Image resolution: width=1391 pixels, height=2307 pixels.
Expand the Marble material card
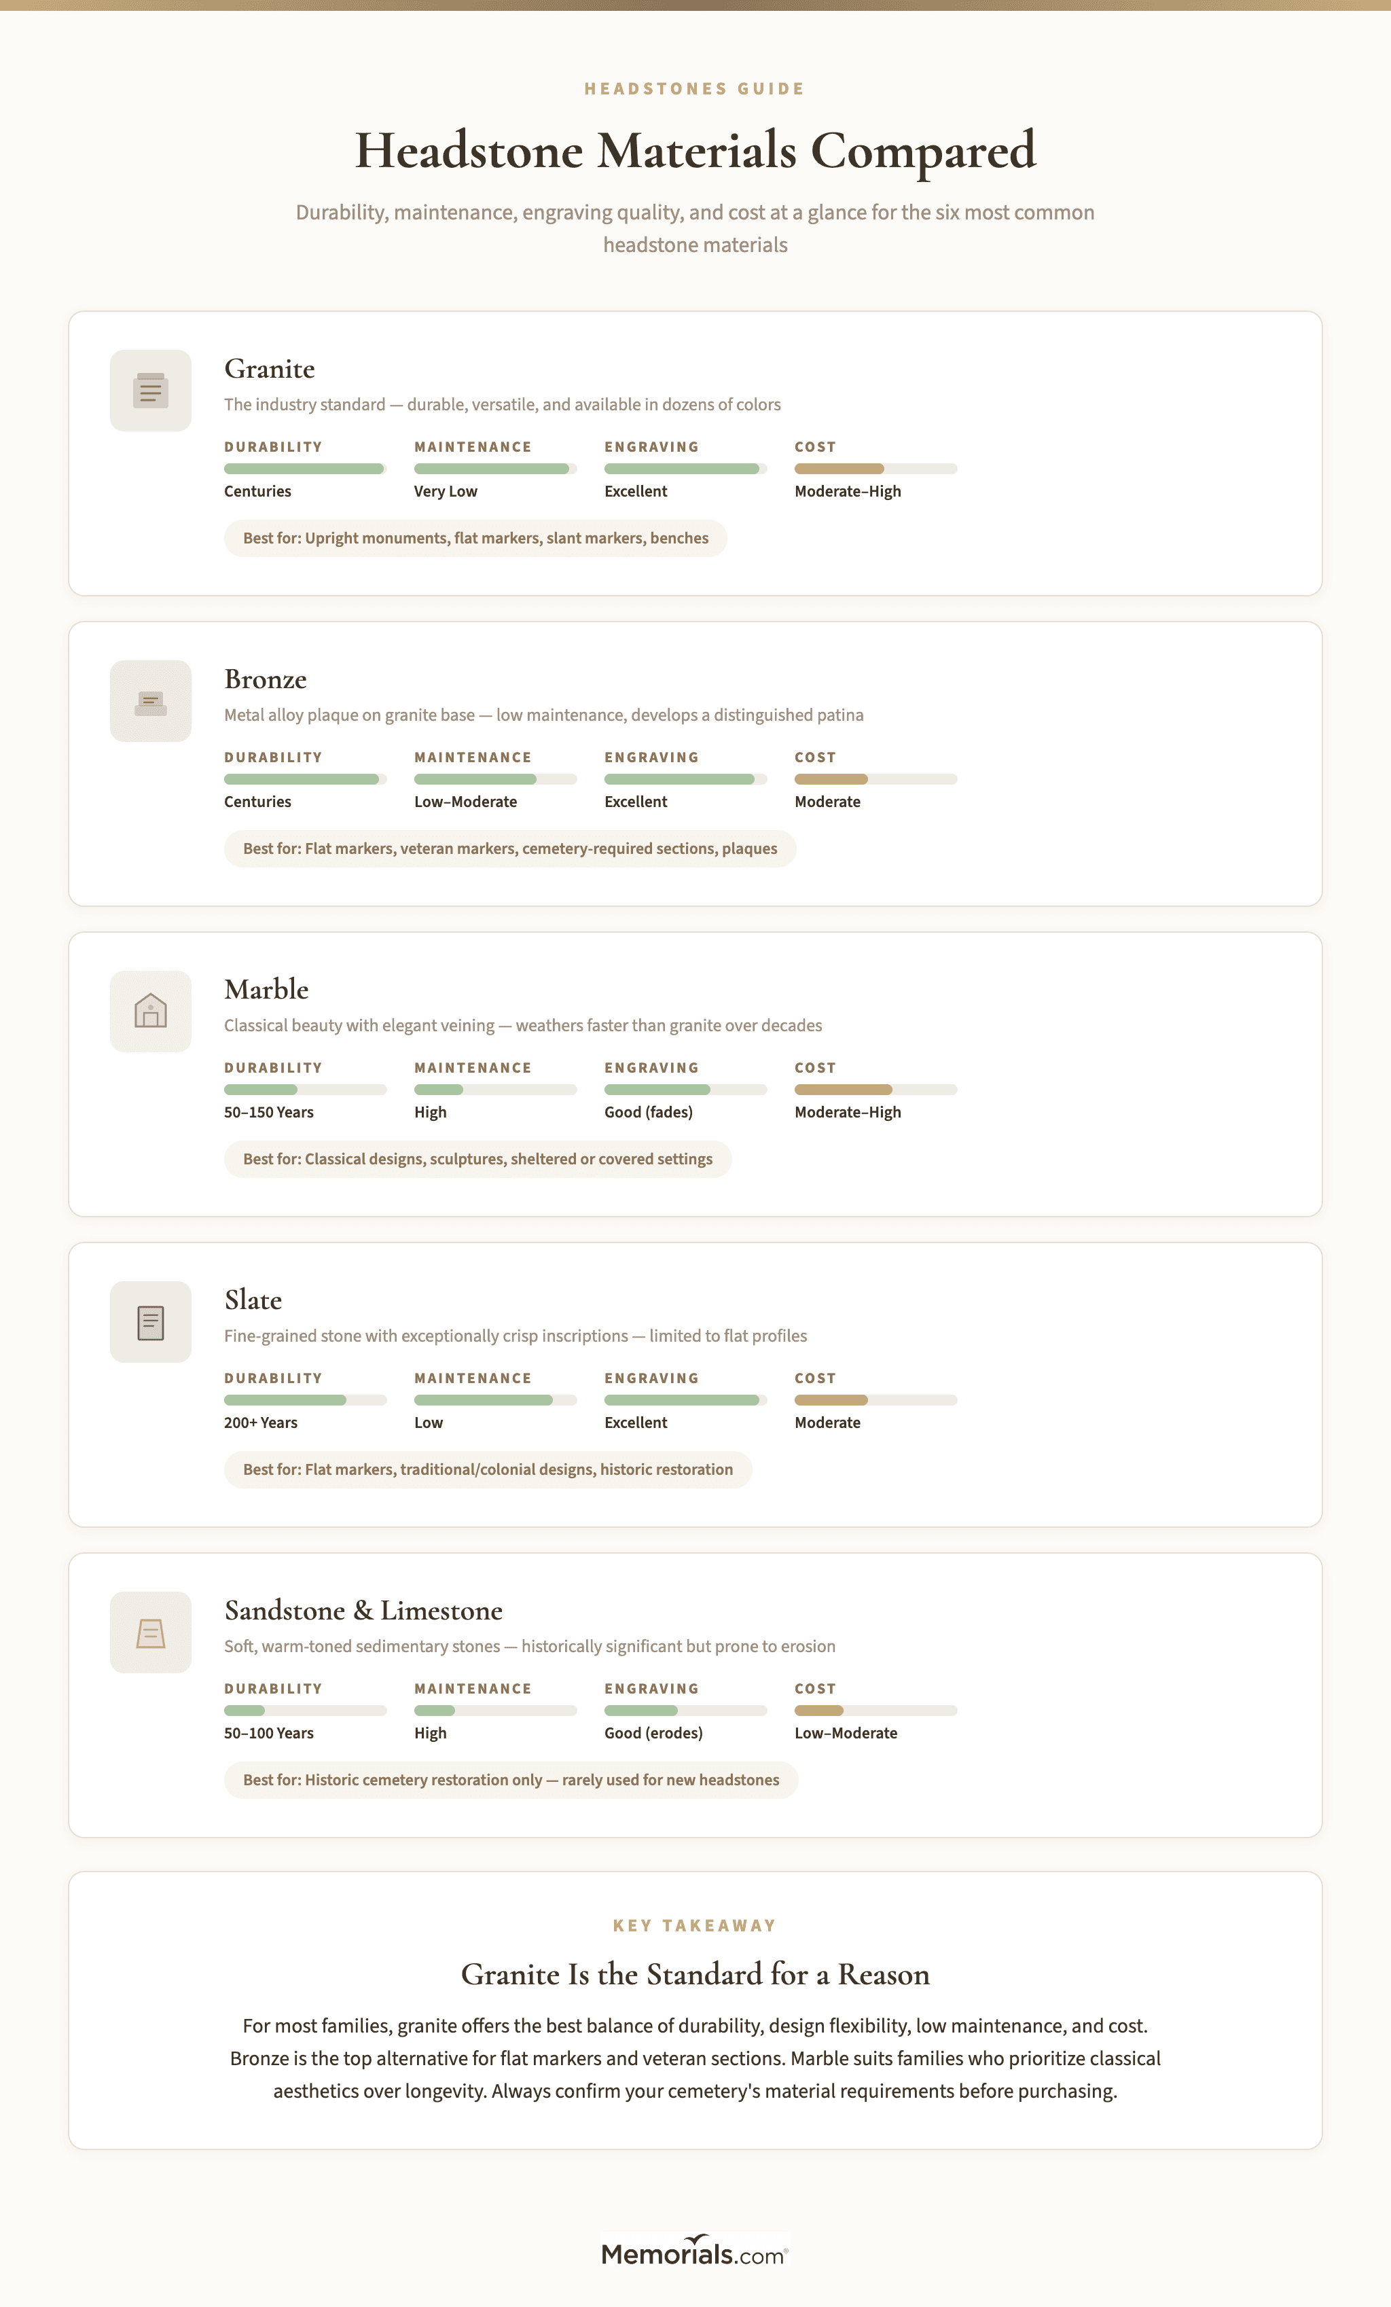[x=695, y=1075]
